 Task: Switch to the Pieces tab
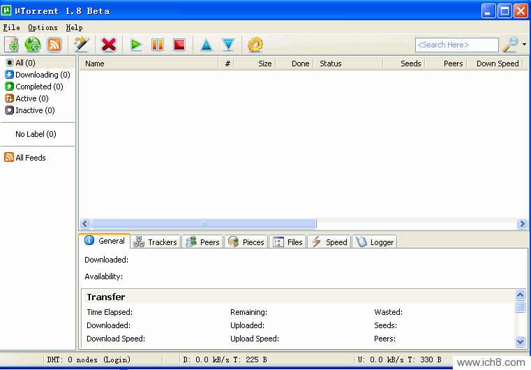pyautogui.click(x=246, y=242)
